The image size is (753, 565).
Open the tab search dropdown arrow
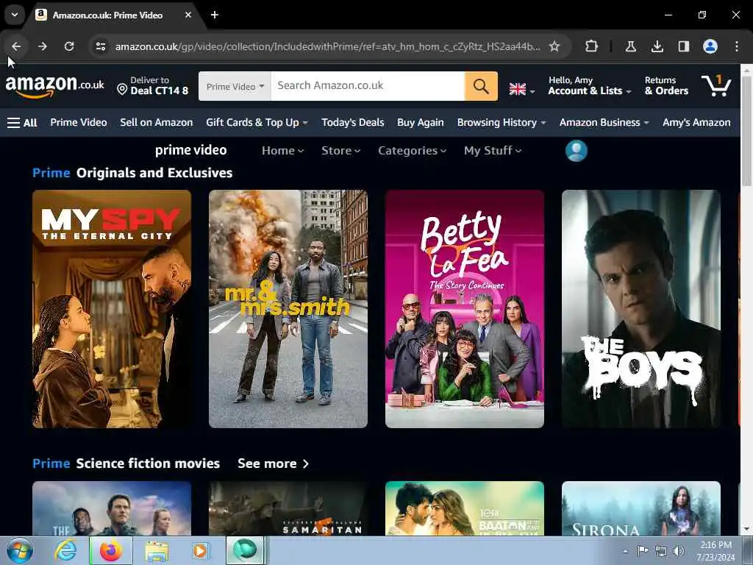(x=15, y=15)
